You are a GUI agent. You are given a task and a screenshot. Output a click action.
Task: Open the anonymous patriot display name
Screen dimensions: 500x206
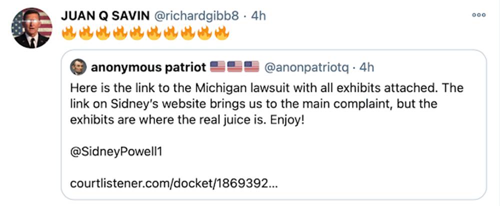148,66
